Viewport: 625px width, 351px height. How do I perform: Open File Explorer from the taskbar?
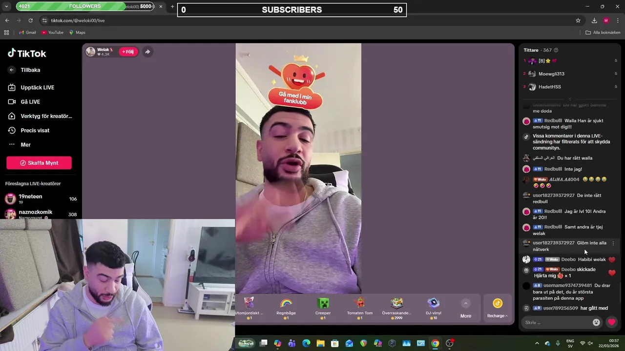point(320,343)
